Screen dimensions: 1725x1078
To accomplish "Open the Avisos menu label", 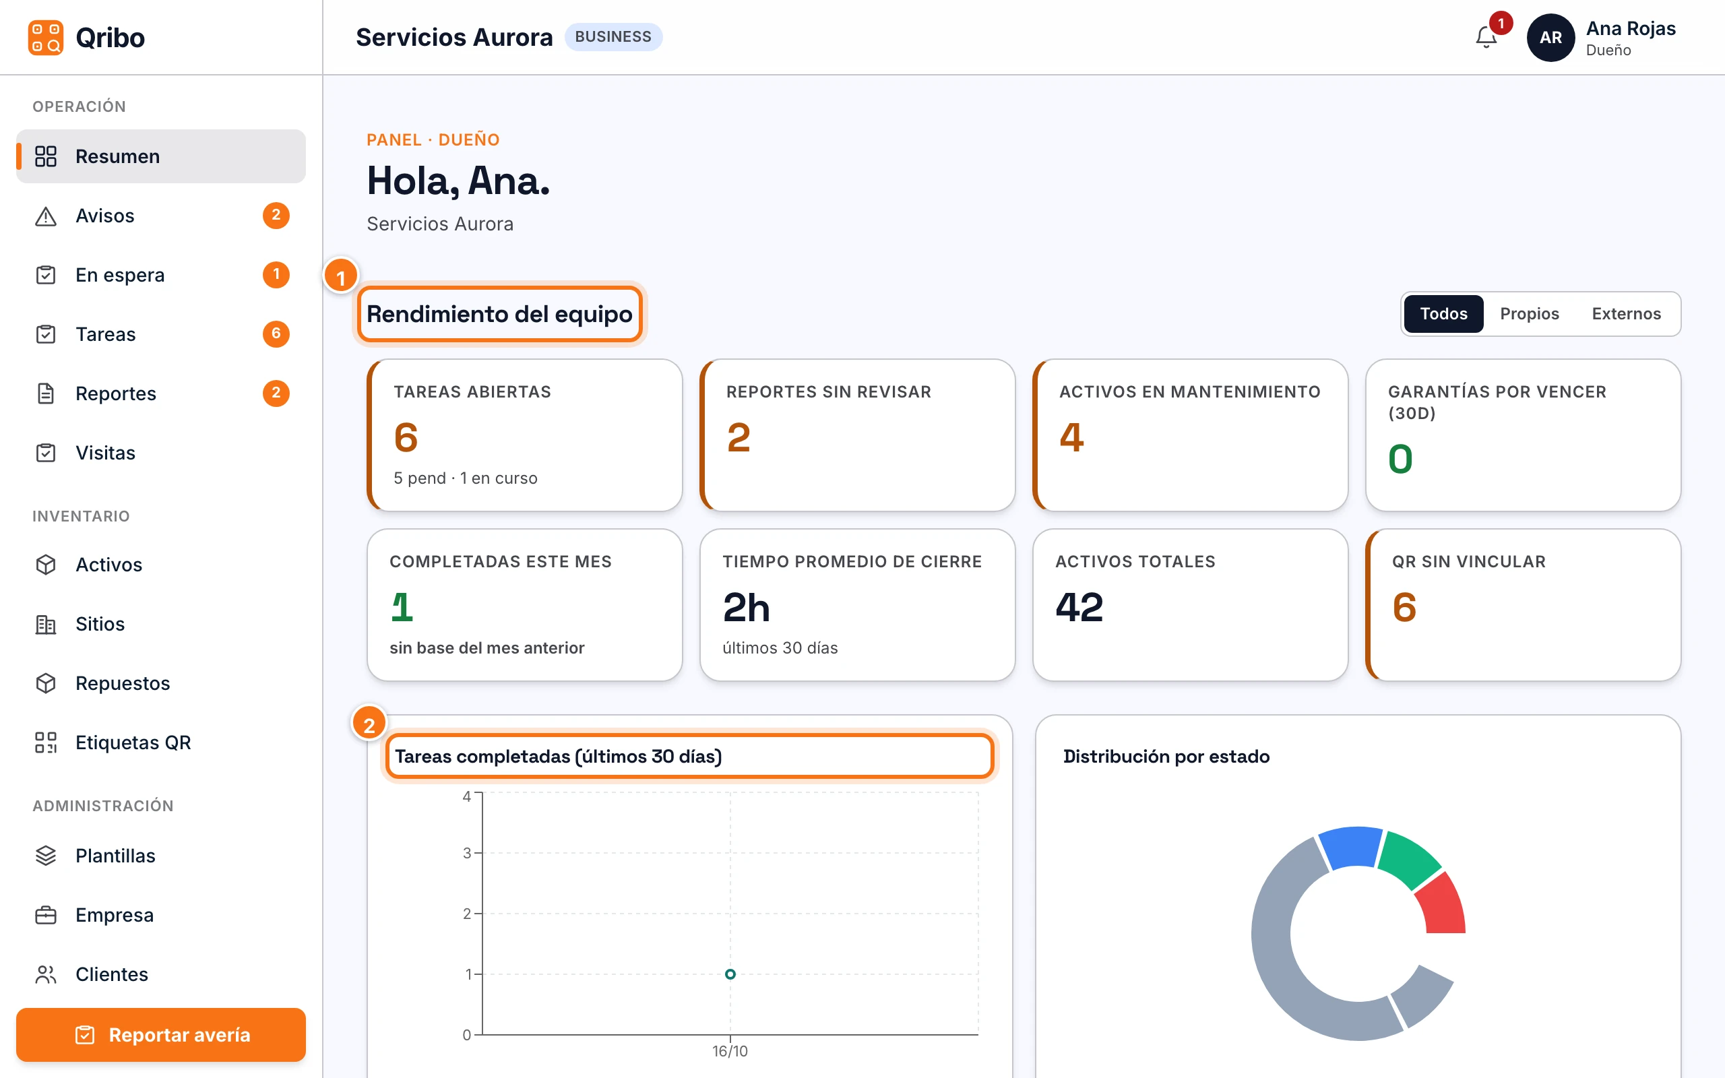I will (x=105, y=216).
